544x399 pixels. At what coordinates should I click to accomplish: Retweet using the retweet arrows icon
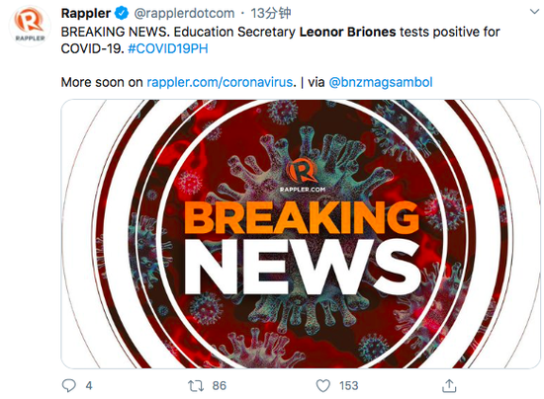[196, 386]
